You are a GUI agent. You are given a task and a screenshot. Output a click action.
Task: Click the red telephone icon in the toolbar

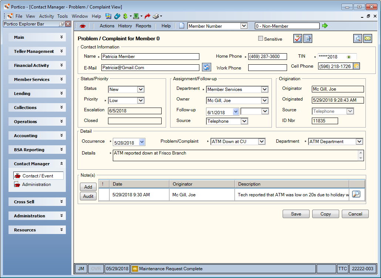click(x=82, y=26)
